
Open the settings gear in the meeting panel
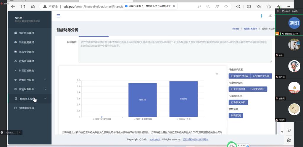289,140
